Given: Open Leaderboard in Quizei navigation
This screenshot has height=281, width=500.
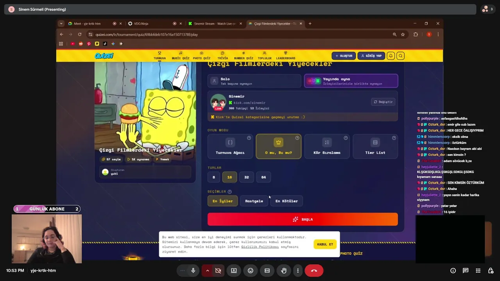Looking at the screenshot, I should 286,56.
